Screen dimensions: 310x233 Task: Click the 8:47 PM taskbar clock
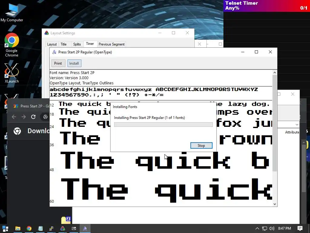click(x=285, y=228)
